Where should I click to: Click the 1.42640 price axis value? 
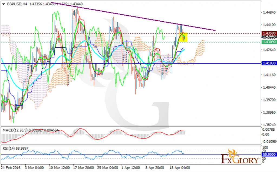pyautogui.click(x=269, y=50)
